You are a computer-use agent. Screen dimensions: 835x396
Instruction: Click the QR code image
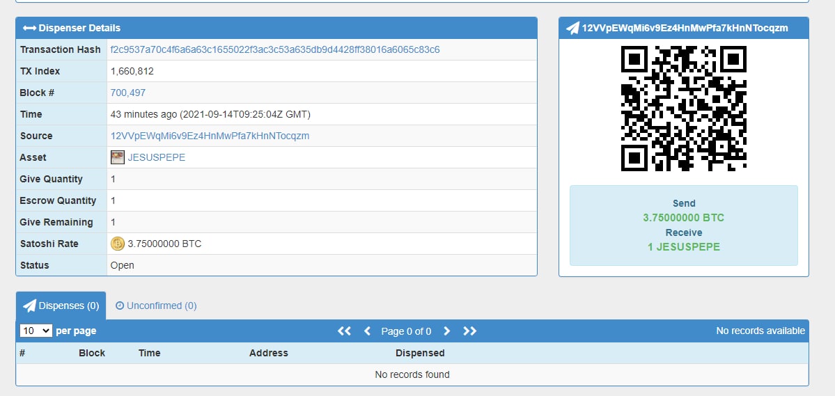tap(684, 109)
